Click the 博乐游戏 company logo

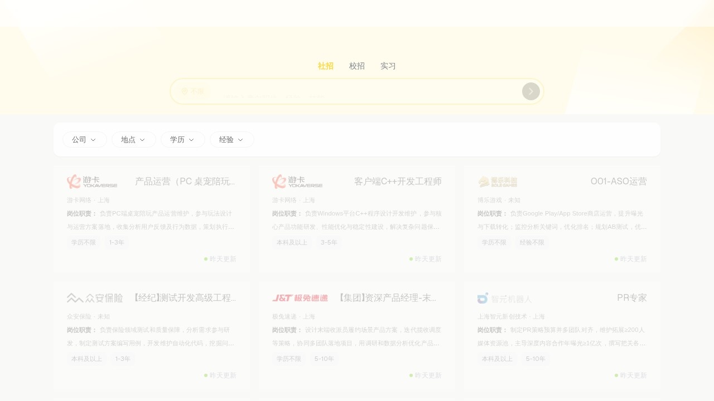(498, 182)
